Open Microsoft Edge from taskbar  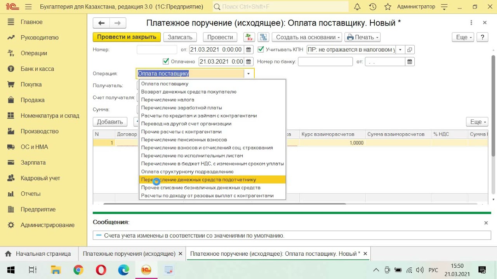[x=123, y=270]
